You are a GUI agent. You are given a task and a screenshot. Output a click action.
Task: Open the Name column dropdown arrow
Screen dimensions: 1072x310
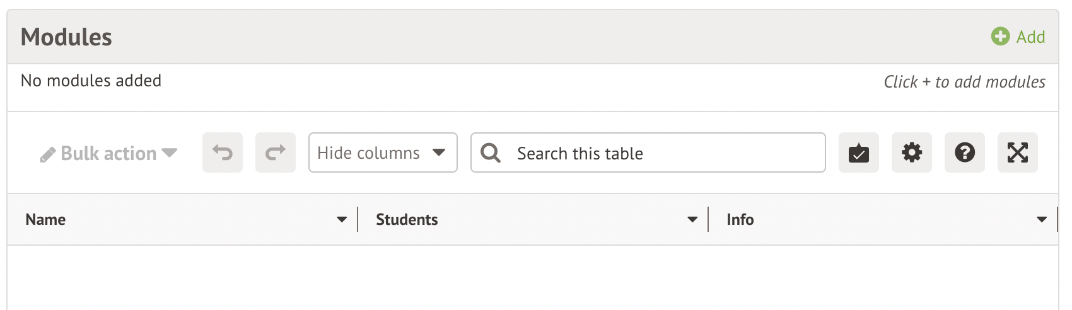tap(342, 220)
